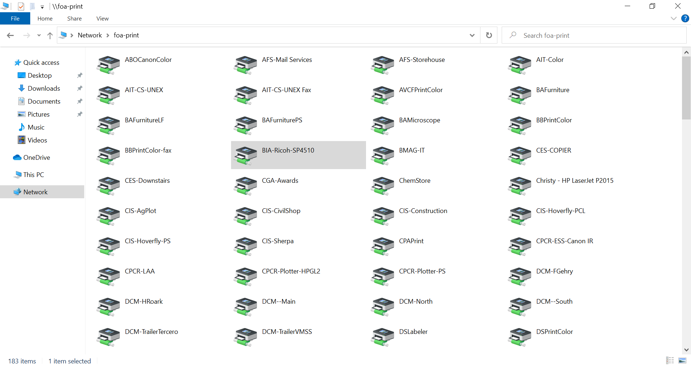Screen dimensions: 691x367
Task: Switch to large icons view toggle
Action: click(x=682, y=361)
